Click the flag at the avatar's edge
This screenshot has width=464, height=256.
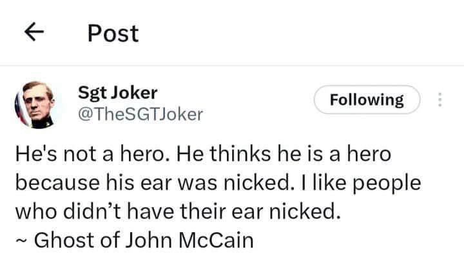[x=19, y=107]
